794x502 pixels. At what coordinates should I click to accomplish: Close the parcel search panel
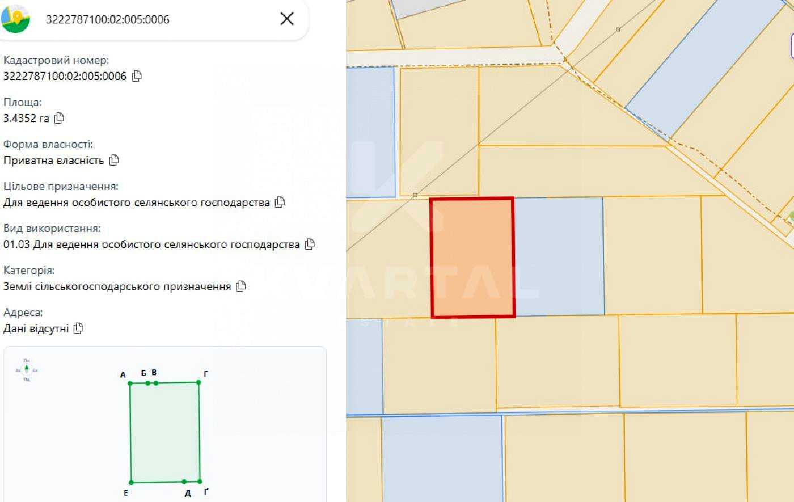[287, 19]
